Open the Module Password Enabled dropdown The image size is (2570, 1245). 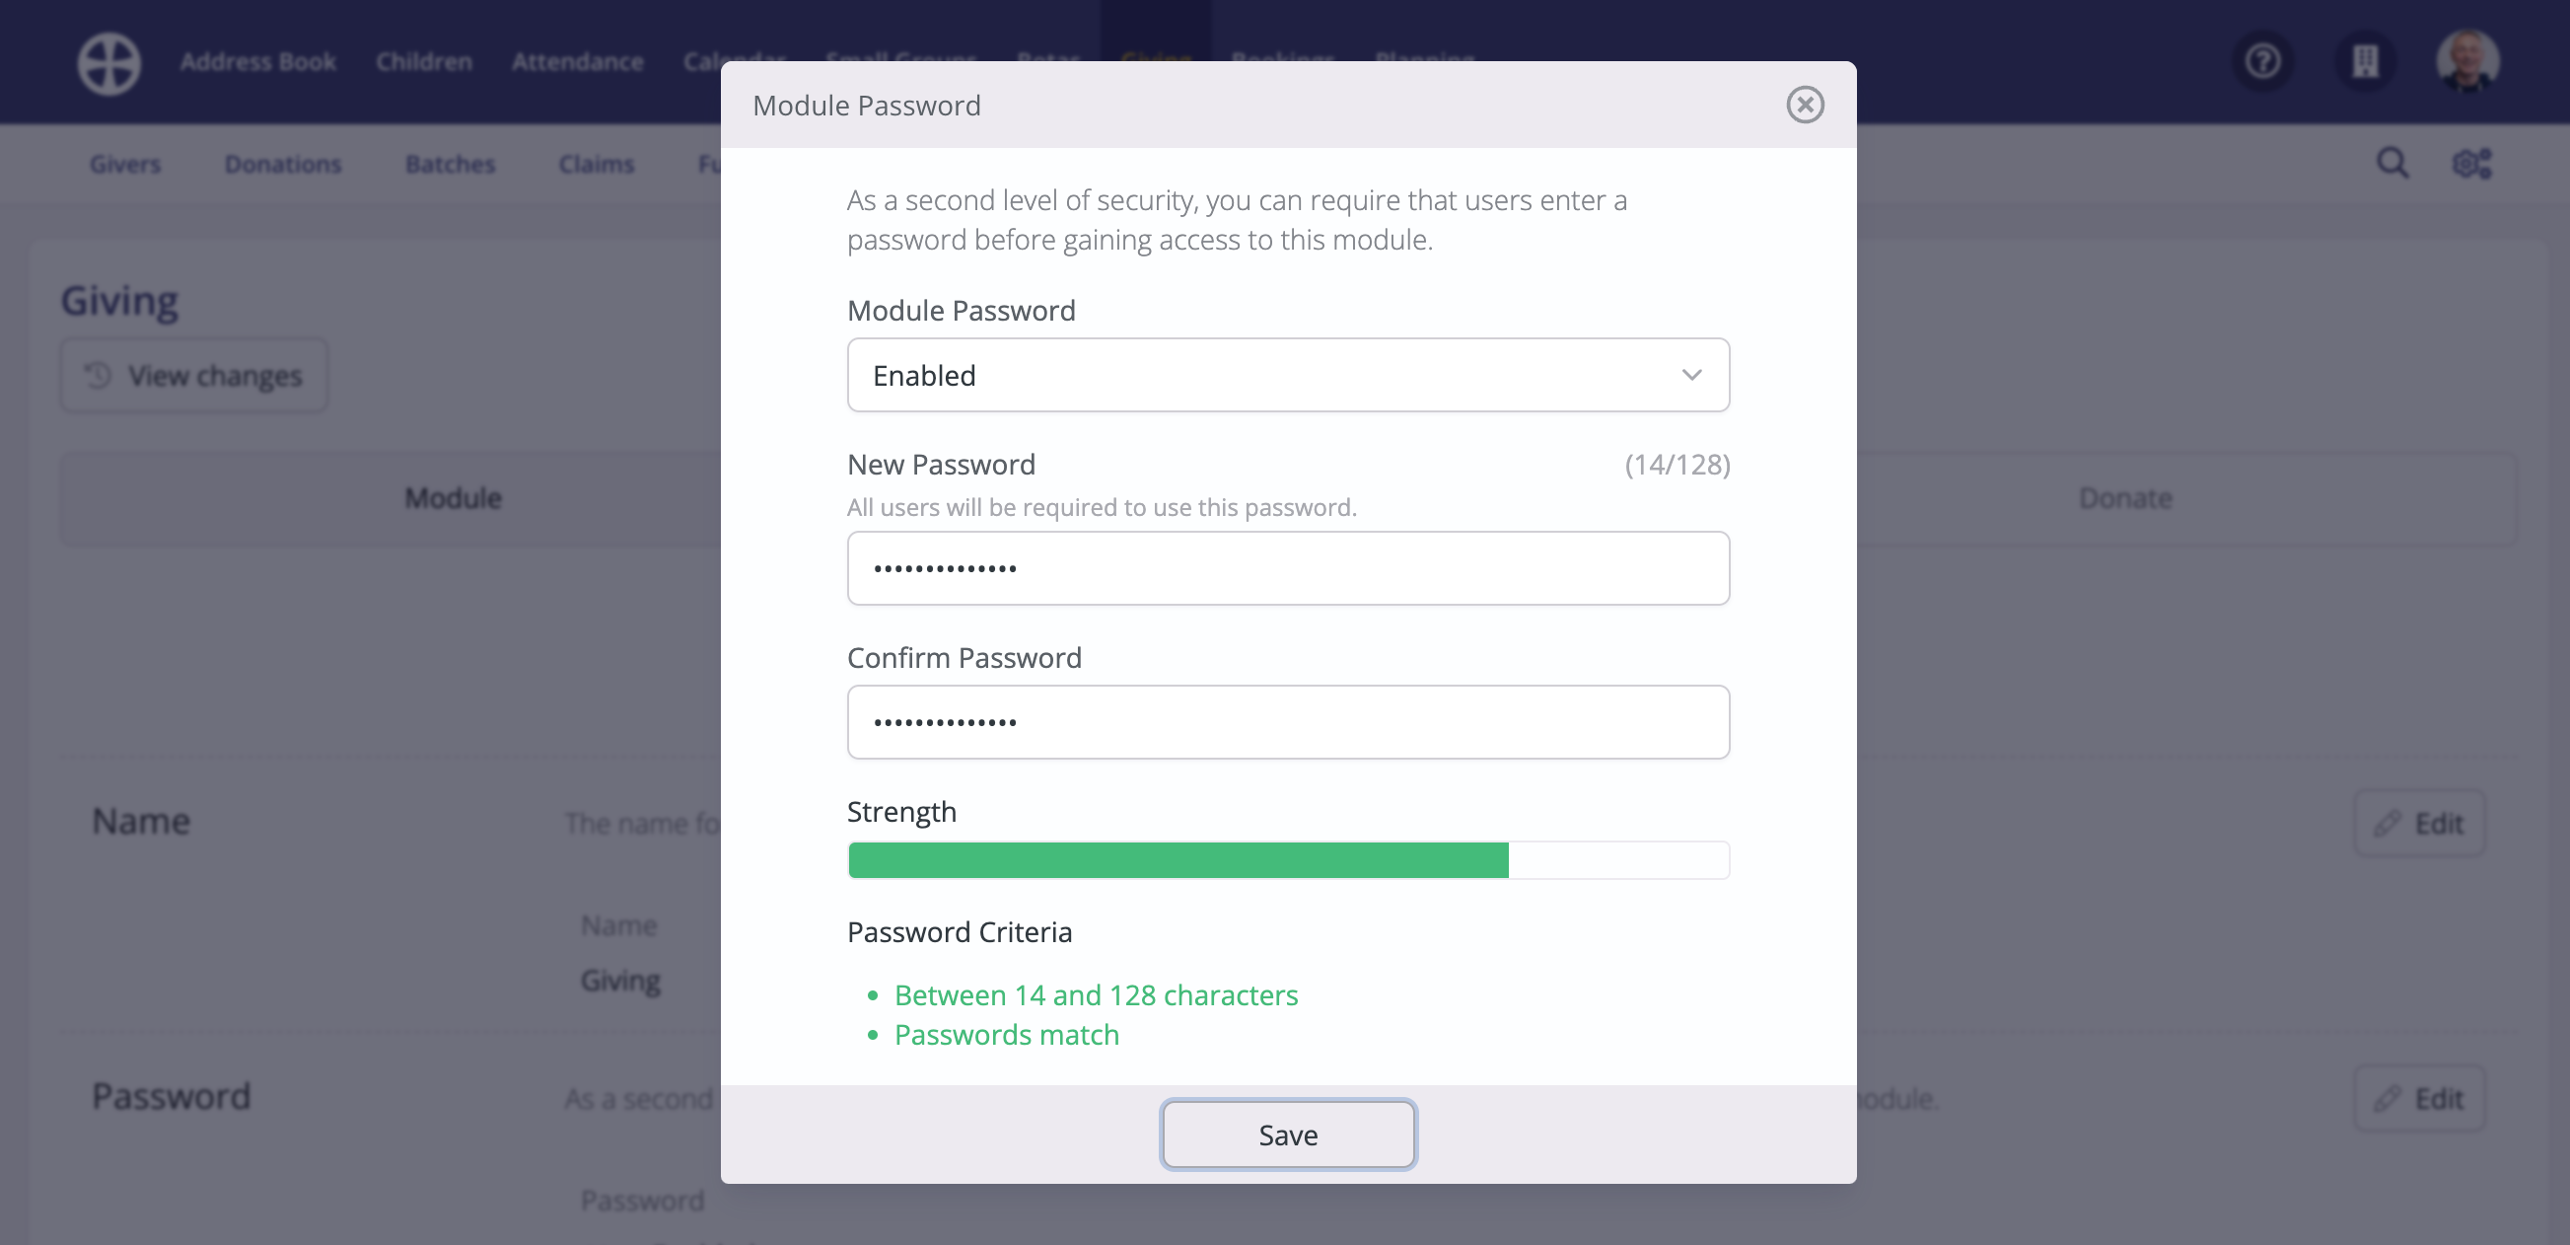(x=1287, y=375)
